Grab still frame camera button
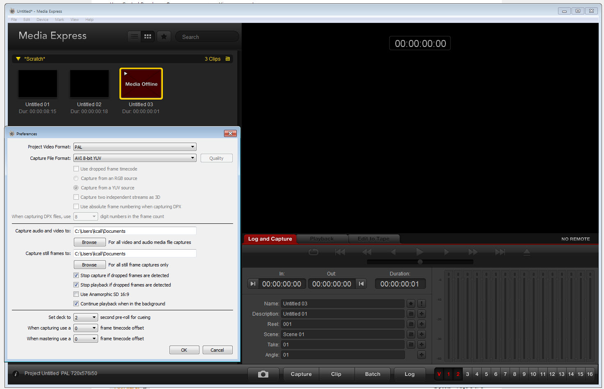 pyautogui.click(x=263, y=374)
